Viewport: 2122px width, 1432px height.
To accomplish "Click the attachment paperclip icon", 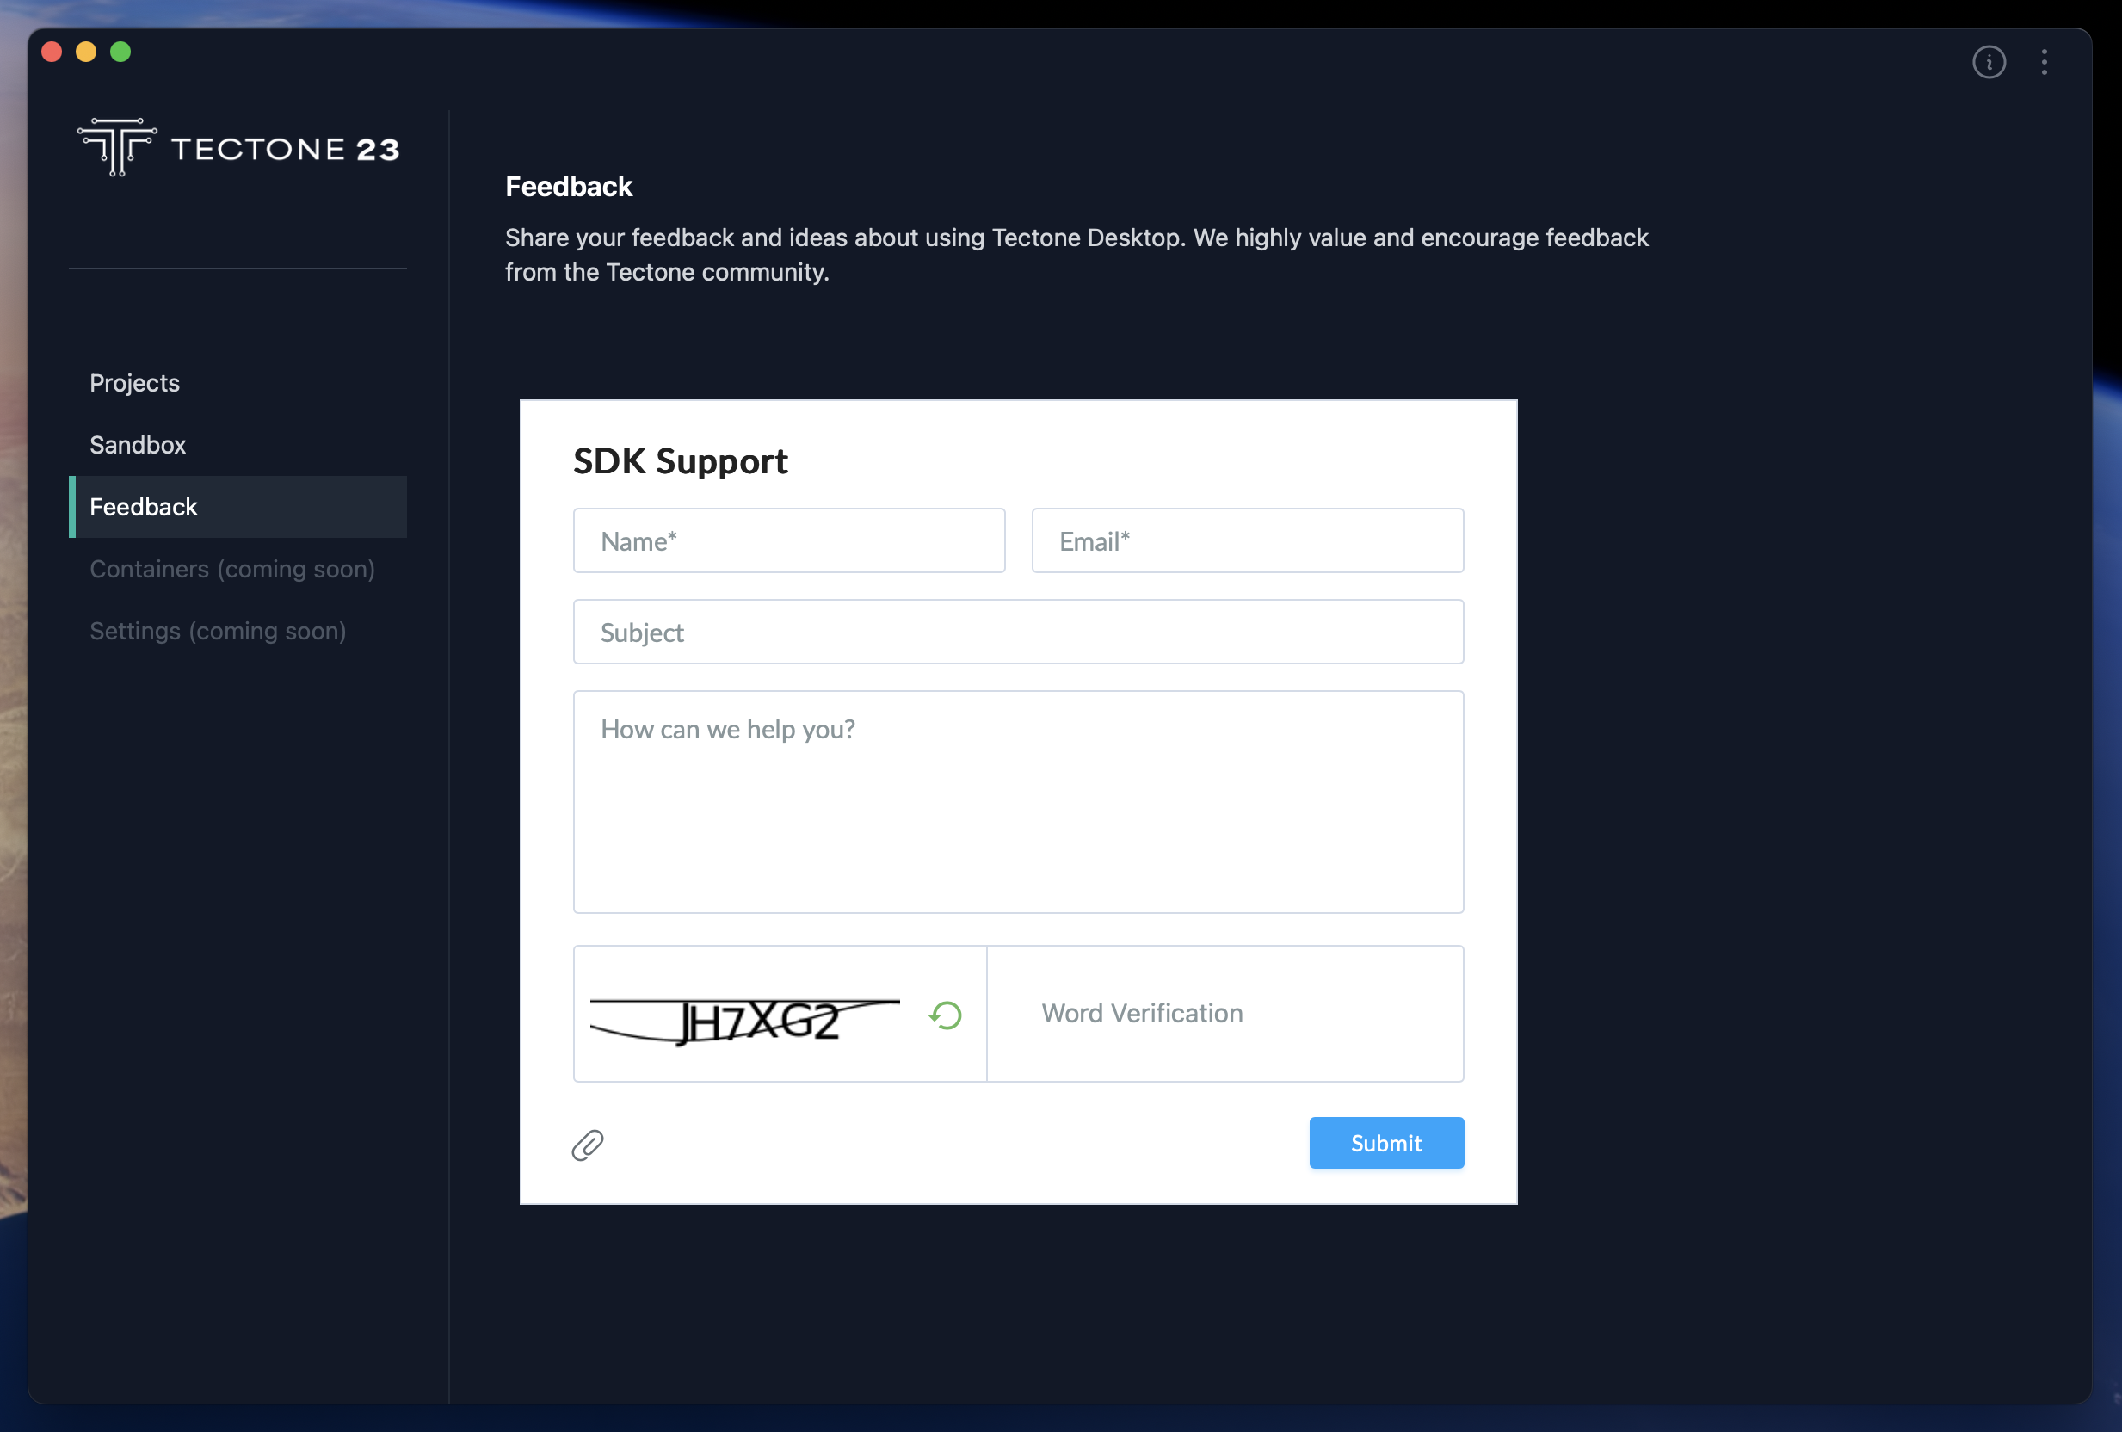I will [588, 1145].
